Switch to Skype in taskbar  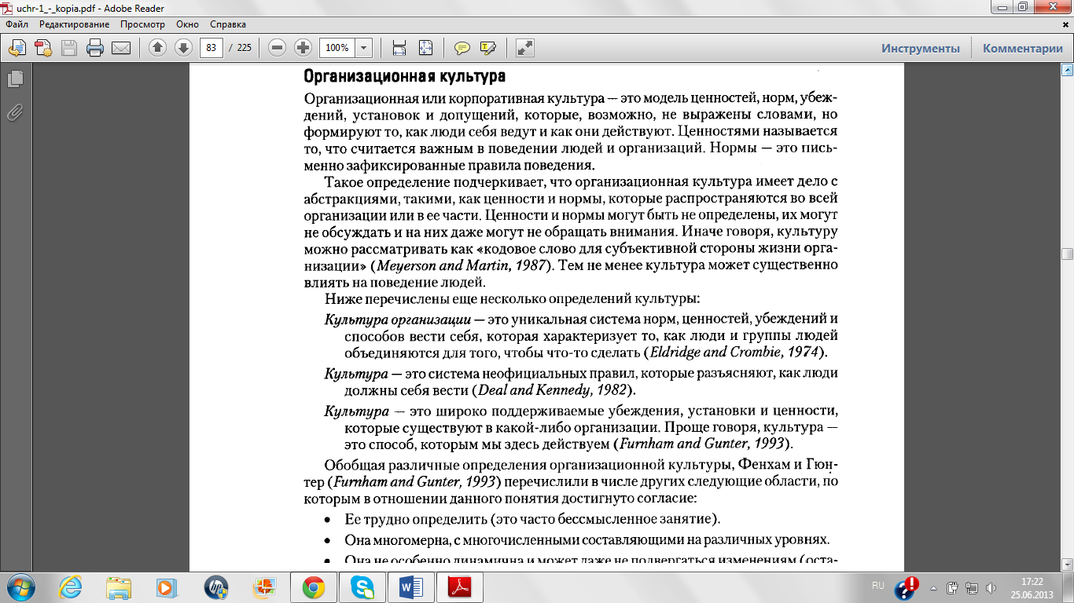click(x=362, y=587)
